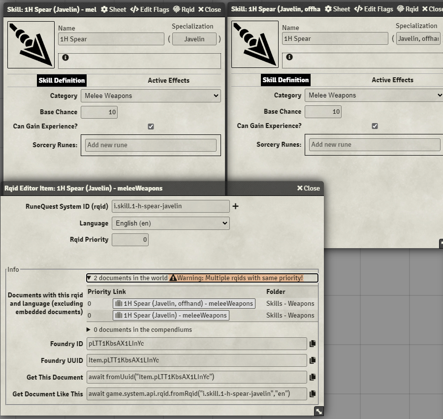443x419 pixels.
Task: Copy the Foundry ID to clipboard
Action: pyautogui.click(x=313, y=344)
